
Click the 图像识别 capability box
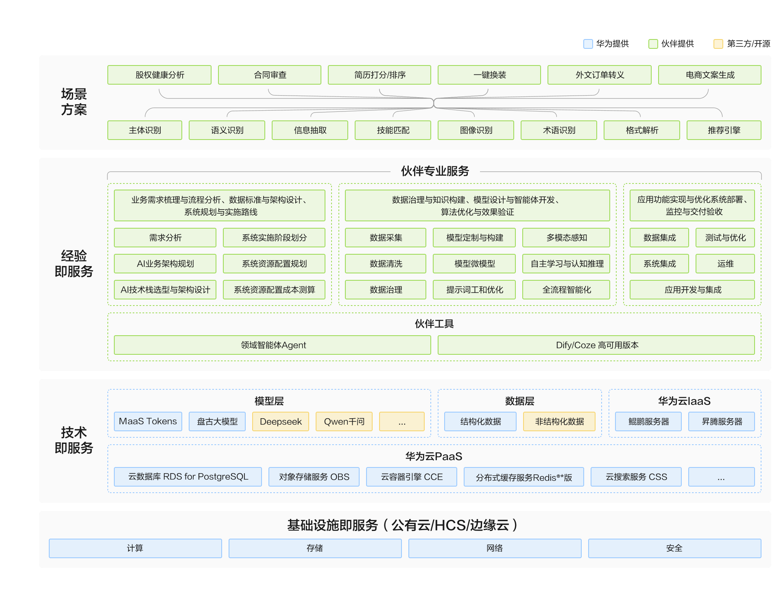(x=476, y=130)
